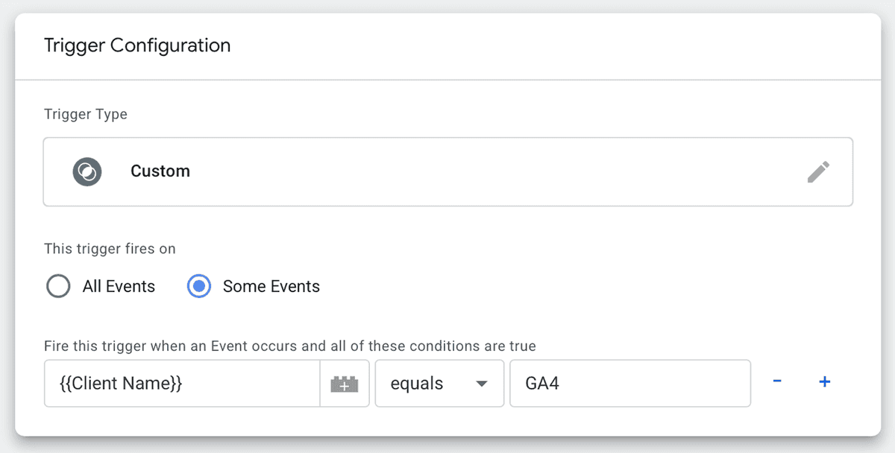This screenshot has height=453, width=895.
Task: Add a condition with plus icon
Action: [825, 382]
